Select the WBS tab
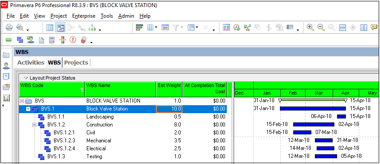This screenshot has width=380, height=164. [x=54, y=62]
